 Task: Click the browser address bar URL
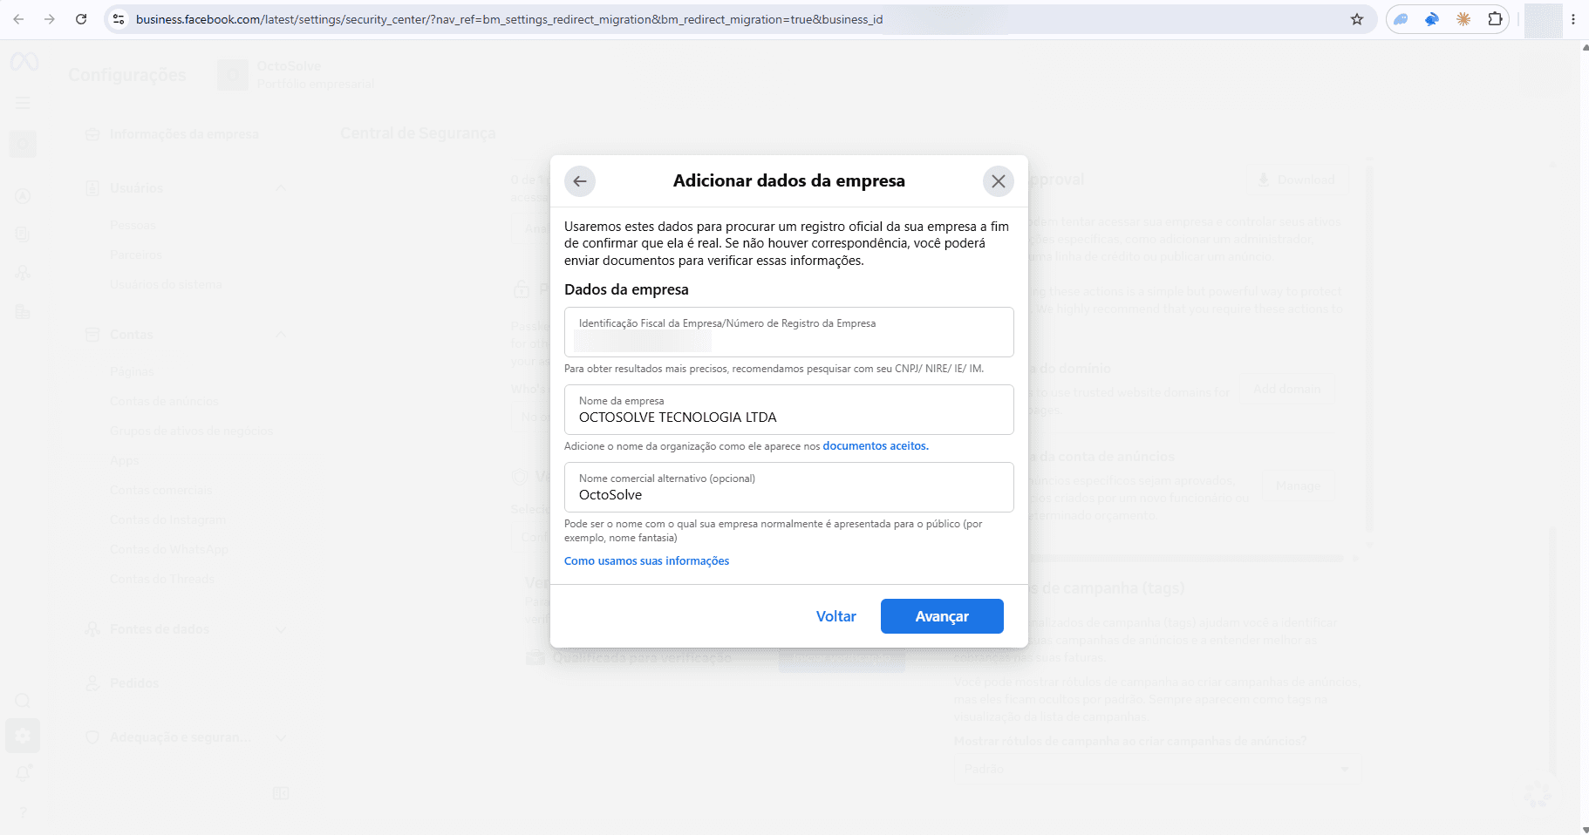point(509,19)
